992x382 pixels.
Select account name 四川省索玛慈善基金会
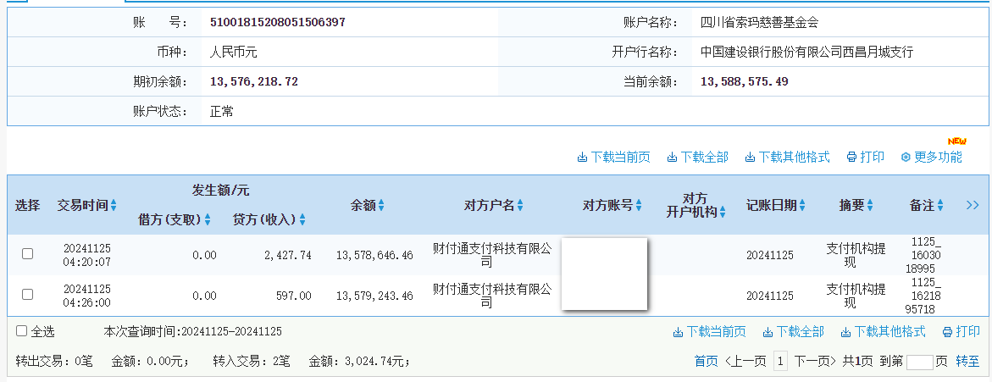[759, 23]
